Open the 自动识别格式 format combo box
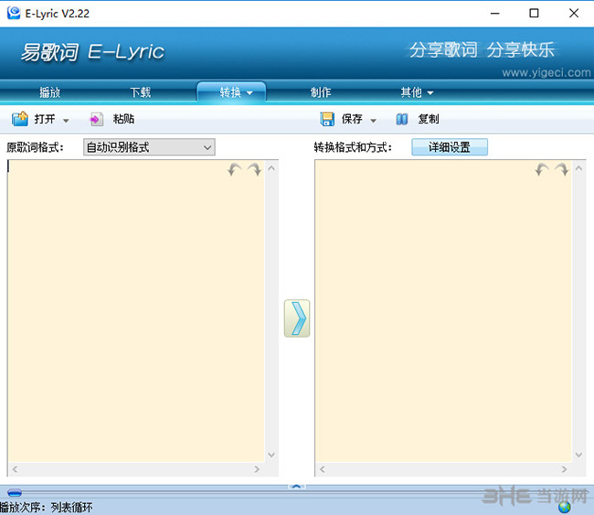The image size is (594, 515). coord(149,147)
